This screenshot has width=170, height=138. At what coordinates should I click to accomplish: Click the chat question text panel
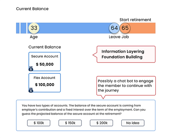(x=86, y=115)
